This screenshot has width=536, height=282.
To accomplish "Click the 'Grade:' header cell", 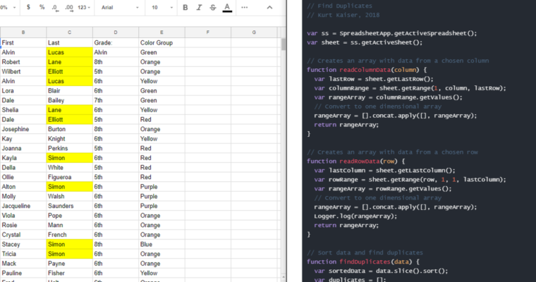I will pyautogui.click(x=116, y=43).
